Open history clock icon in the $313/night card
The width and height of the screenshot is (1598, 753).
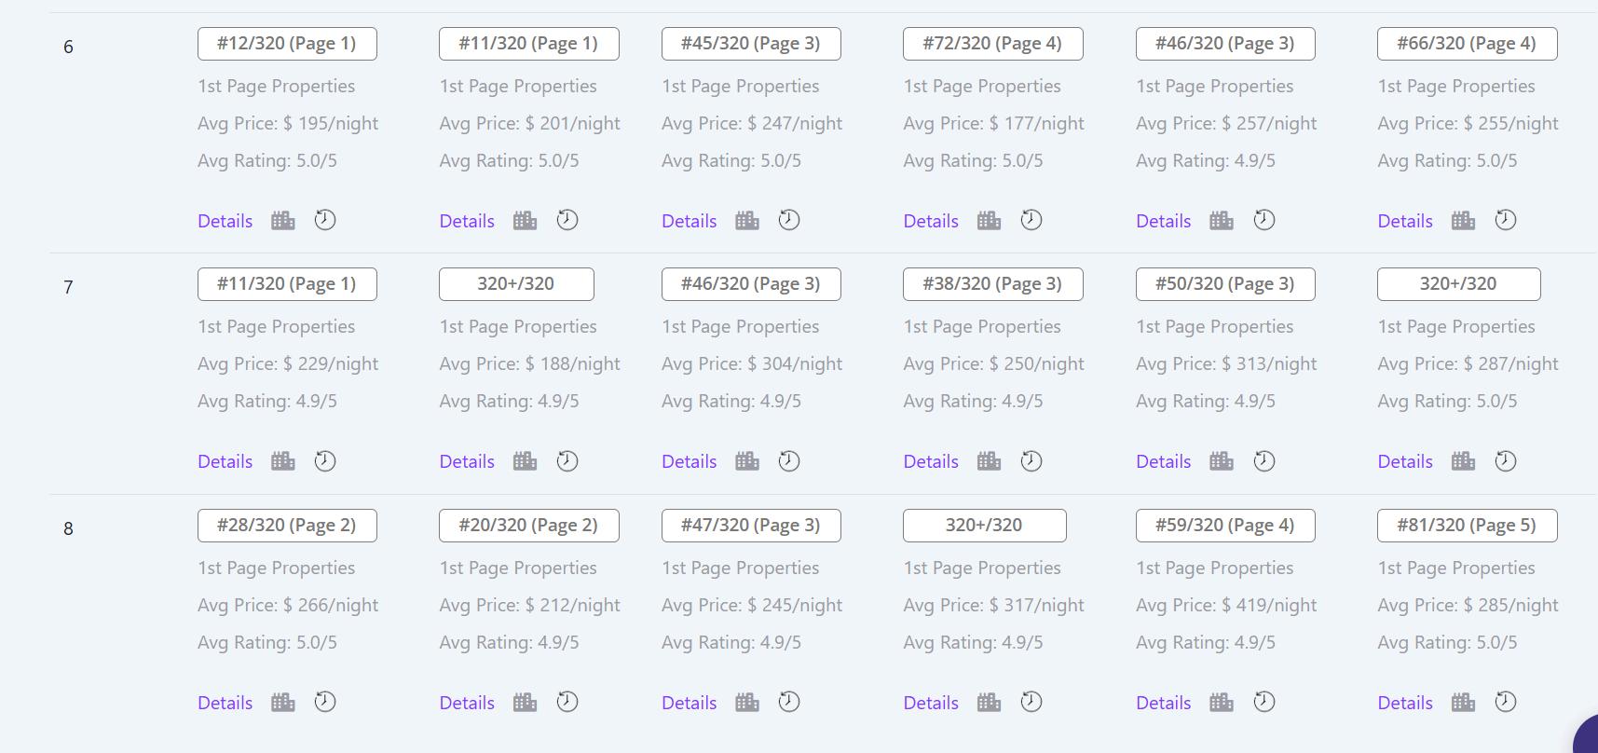click(1264, 461)
